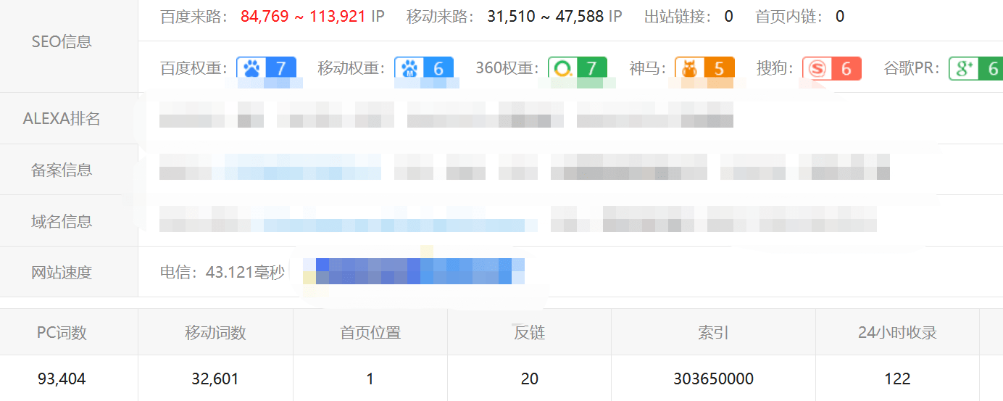Image resolution: width=1003 pixels, height=401 pixels.
Task: Click the Shenma orange badge 5
Action: tap(704, 68)
